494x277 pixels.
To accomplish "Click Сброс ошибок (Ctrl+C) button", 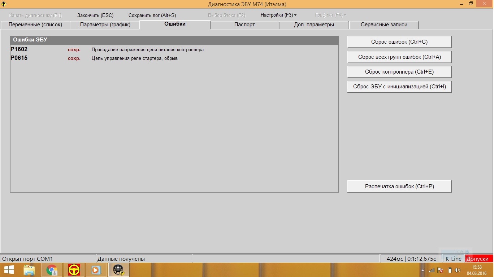I will [399, 42].
